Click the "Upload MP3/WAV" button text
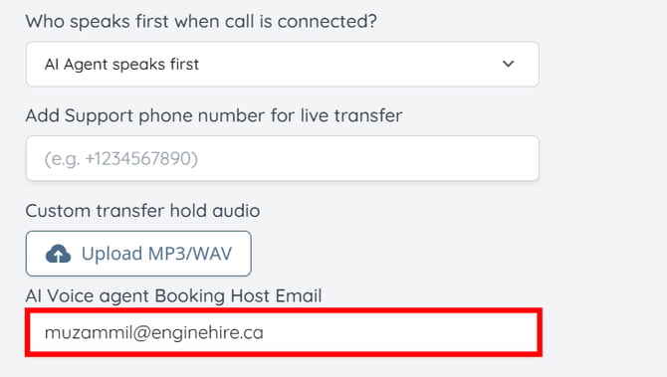 pos(156,254)
